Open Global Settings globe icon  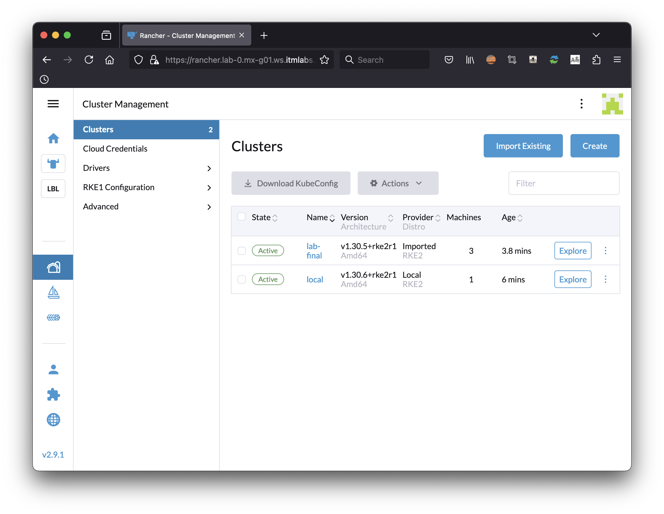[x=53, y=420]
